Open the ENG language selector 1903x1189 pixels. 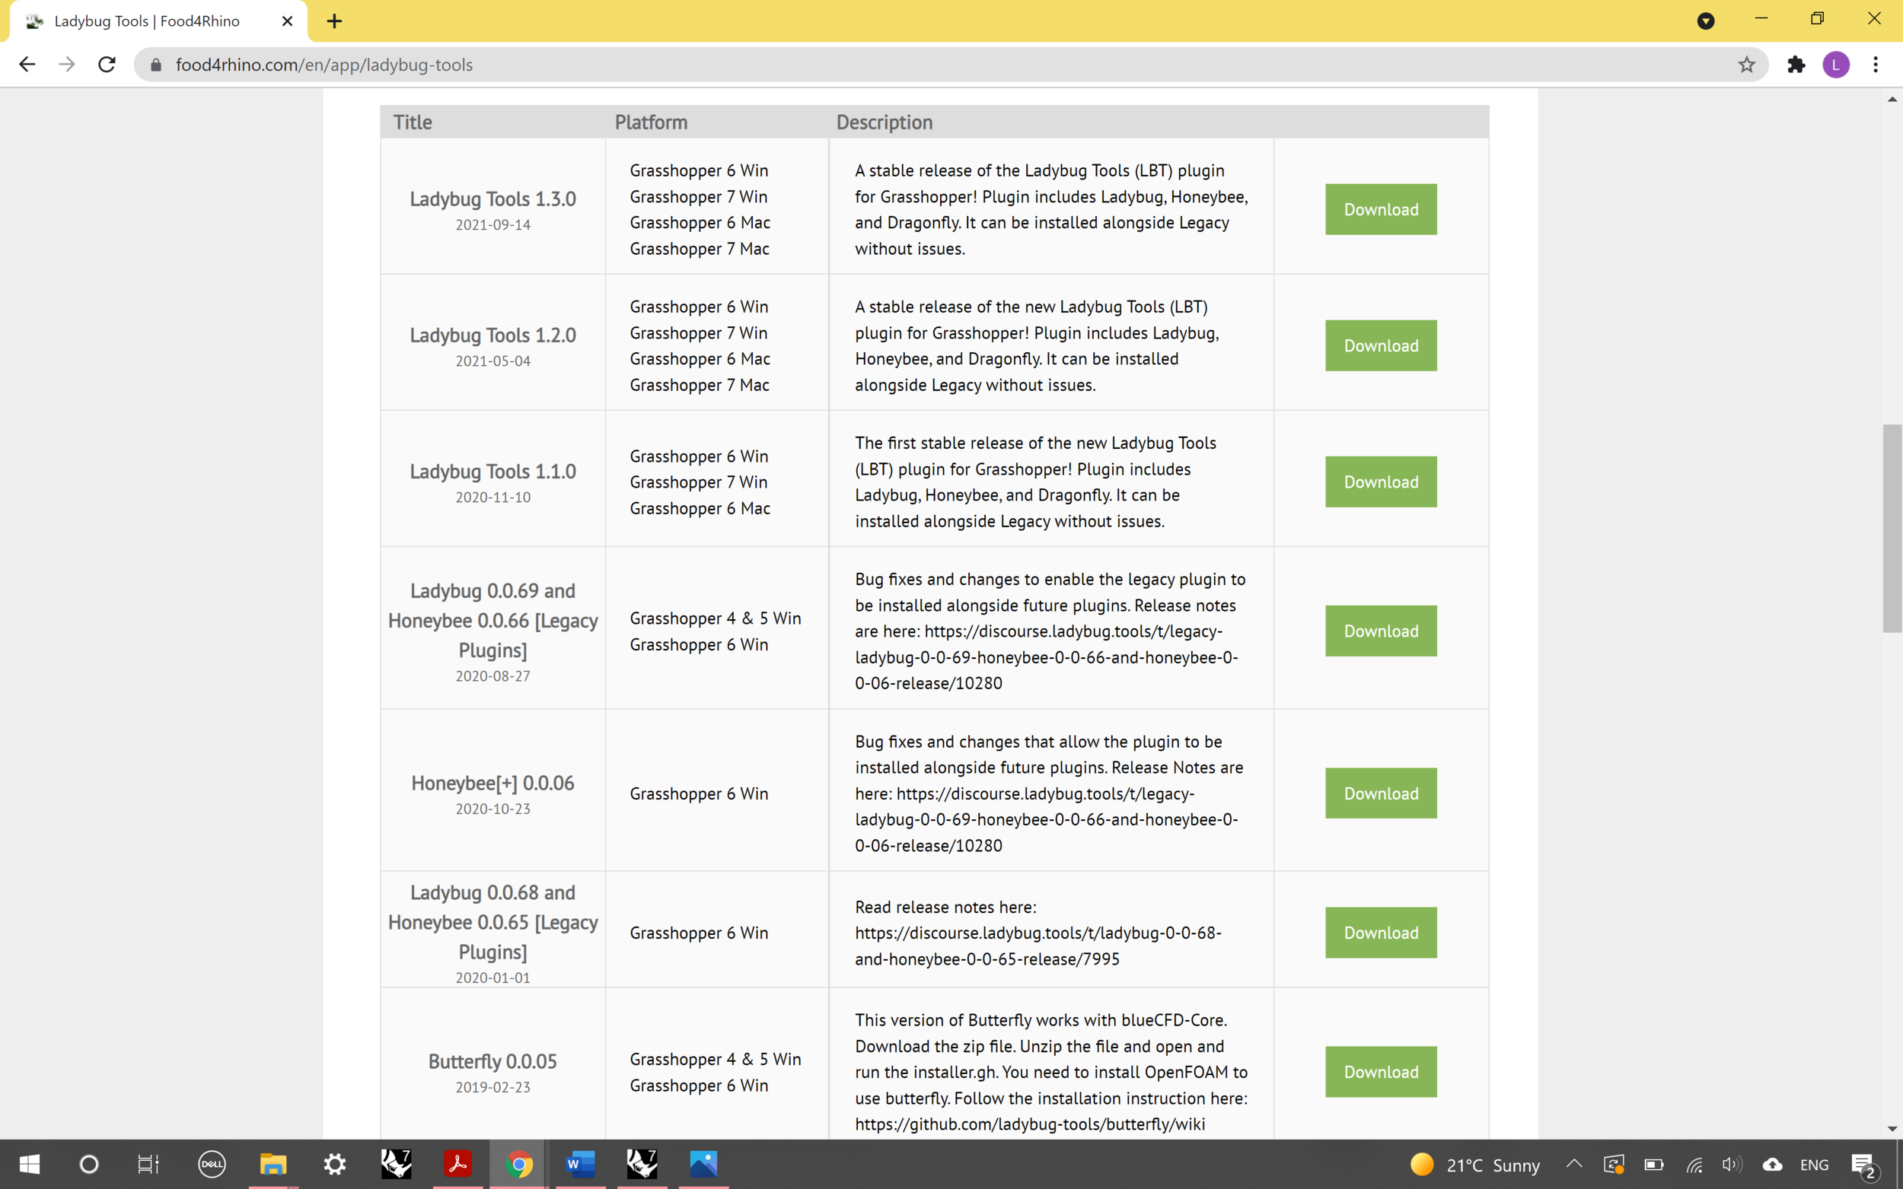[1814, 1165]
